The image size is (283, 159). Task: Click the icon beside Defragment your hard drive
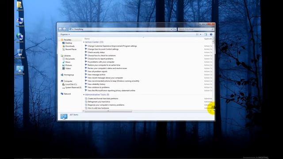click(86, 102)
